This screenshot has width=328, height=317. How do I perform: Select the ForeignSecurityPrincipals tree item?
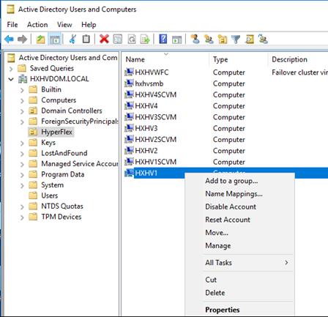tap(80, 122)
